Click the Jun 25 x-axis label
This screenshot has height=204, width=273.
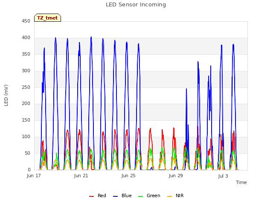(128, 176)
